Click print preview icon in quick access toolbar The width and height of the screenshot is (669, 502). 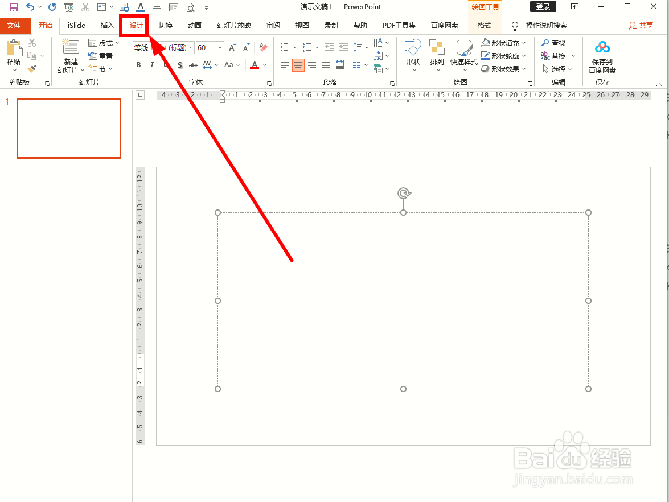pyautogui.click(x=190, y=7)
